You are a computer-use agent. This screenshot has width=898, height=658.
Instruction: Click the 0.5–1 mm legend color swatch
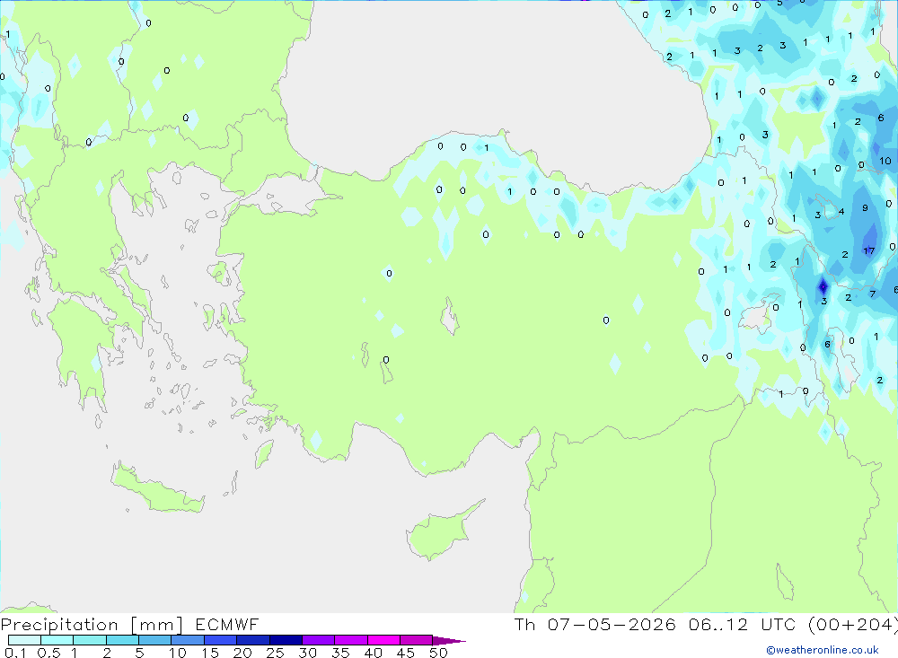click(57, 640)
